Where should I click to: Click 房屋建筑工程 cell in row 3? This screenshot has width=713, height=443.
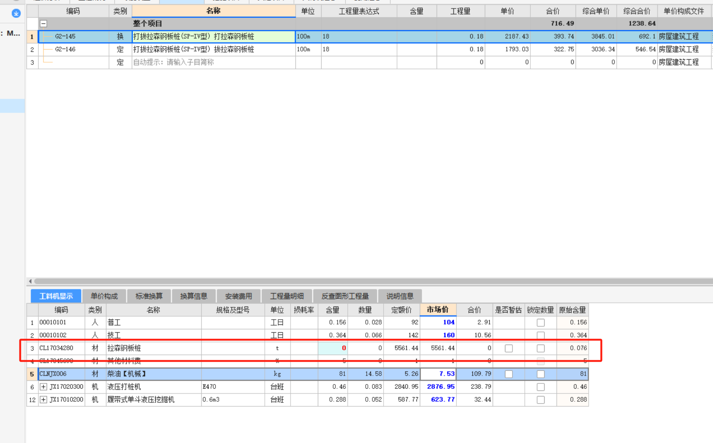click(684, 62)
